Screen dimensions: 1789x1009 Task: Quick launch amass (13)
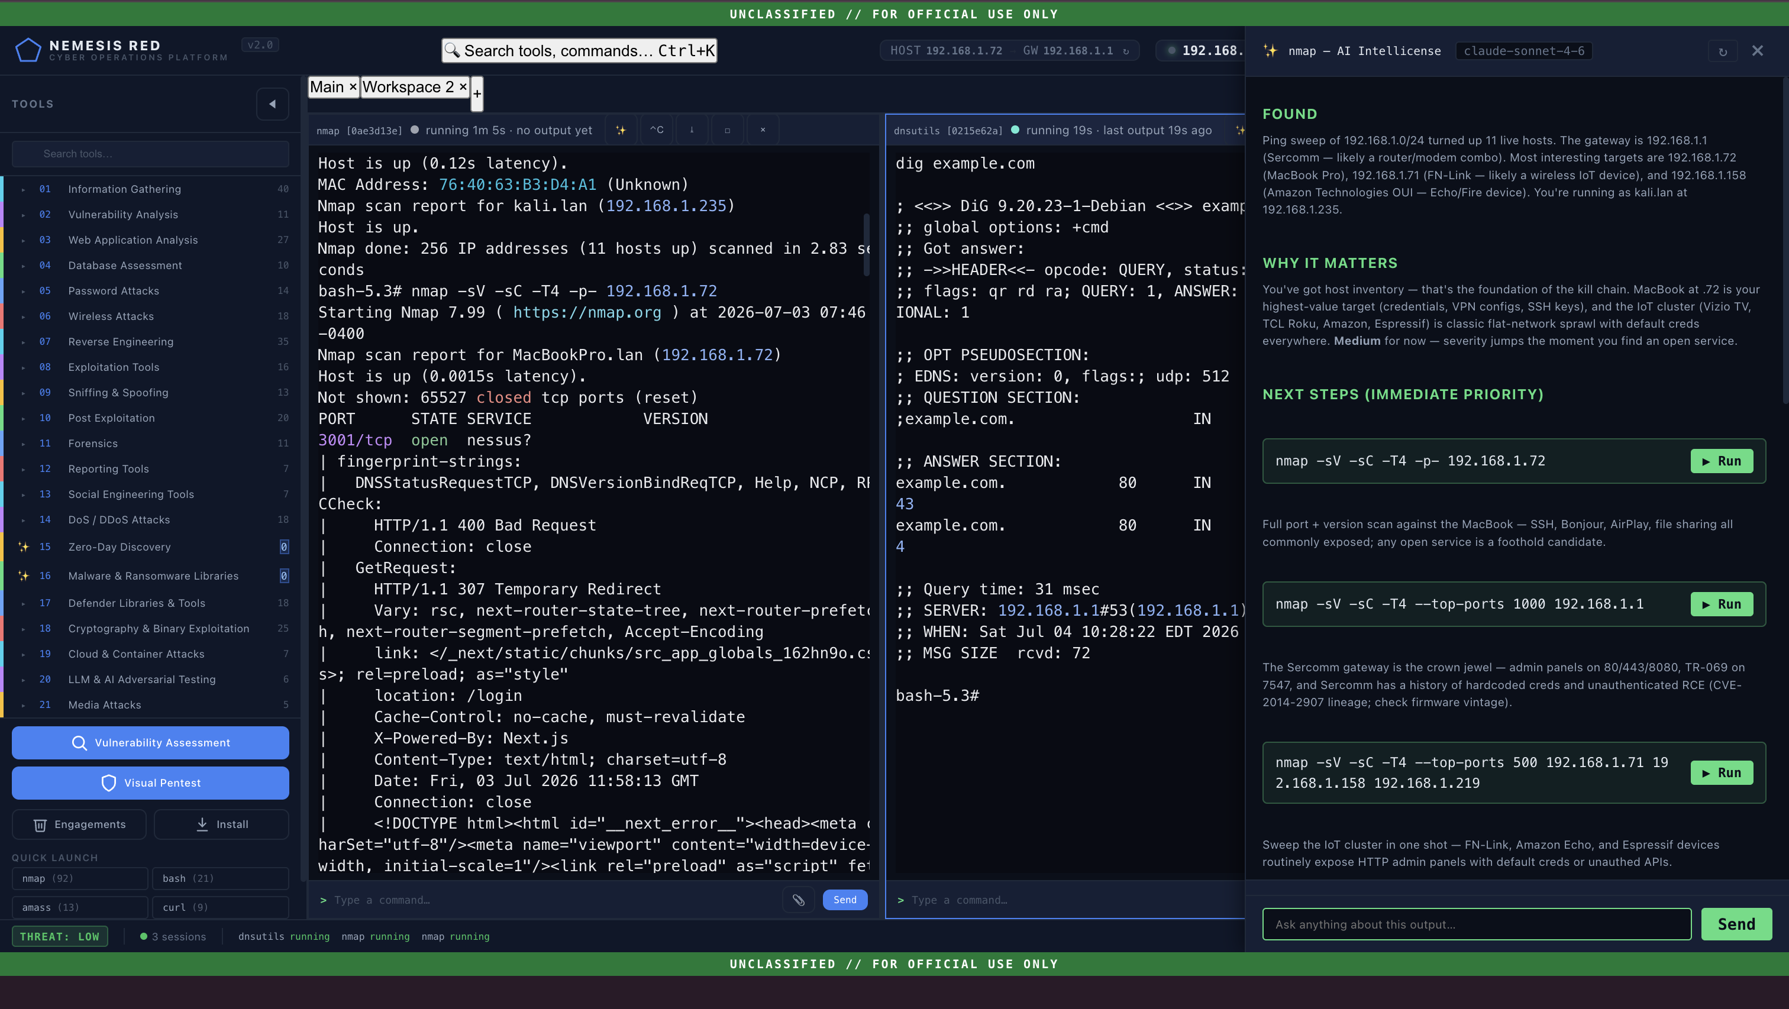(80, 908)
